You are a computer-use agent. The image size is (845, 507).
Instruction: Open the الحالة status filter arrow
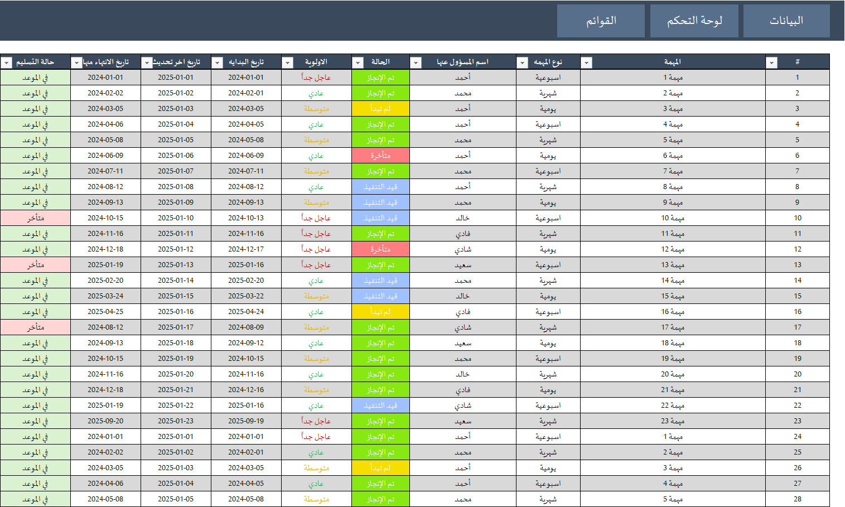(x=358, y=63)
